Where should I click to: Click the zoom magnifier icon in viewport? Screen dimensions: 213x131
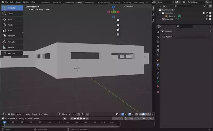tap(118, 20)
